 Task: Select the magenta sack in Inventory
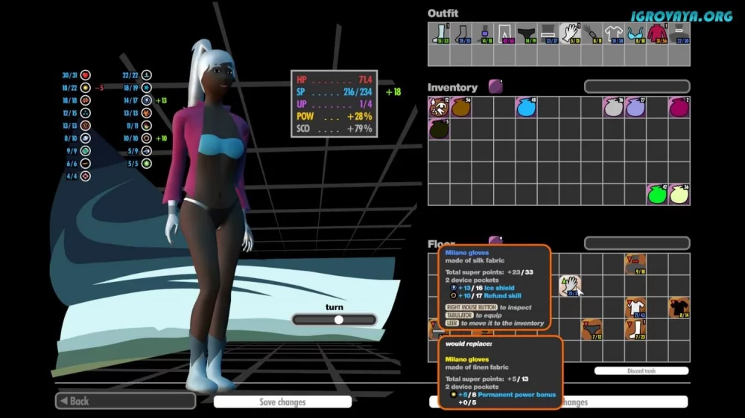(x=679, y=107)
